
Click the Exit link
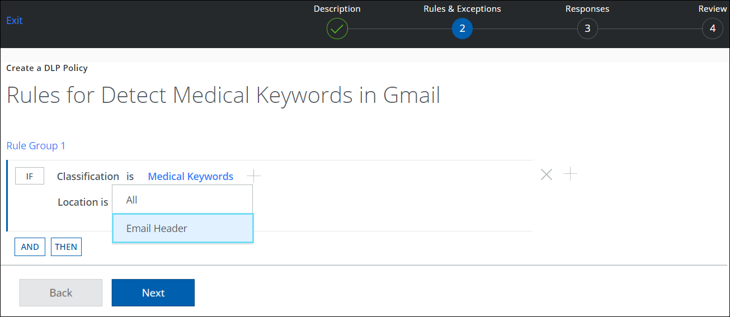click(15, 21)
